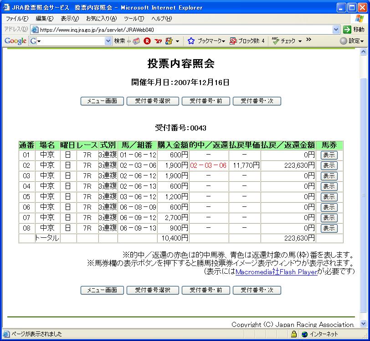Click the top 受付番号選択 button
370x341 pixels.
[x=153, y=101]
